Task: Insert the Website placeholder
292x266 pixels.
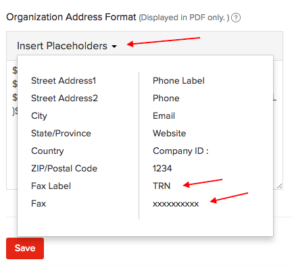Action: [x=170, y=133]
